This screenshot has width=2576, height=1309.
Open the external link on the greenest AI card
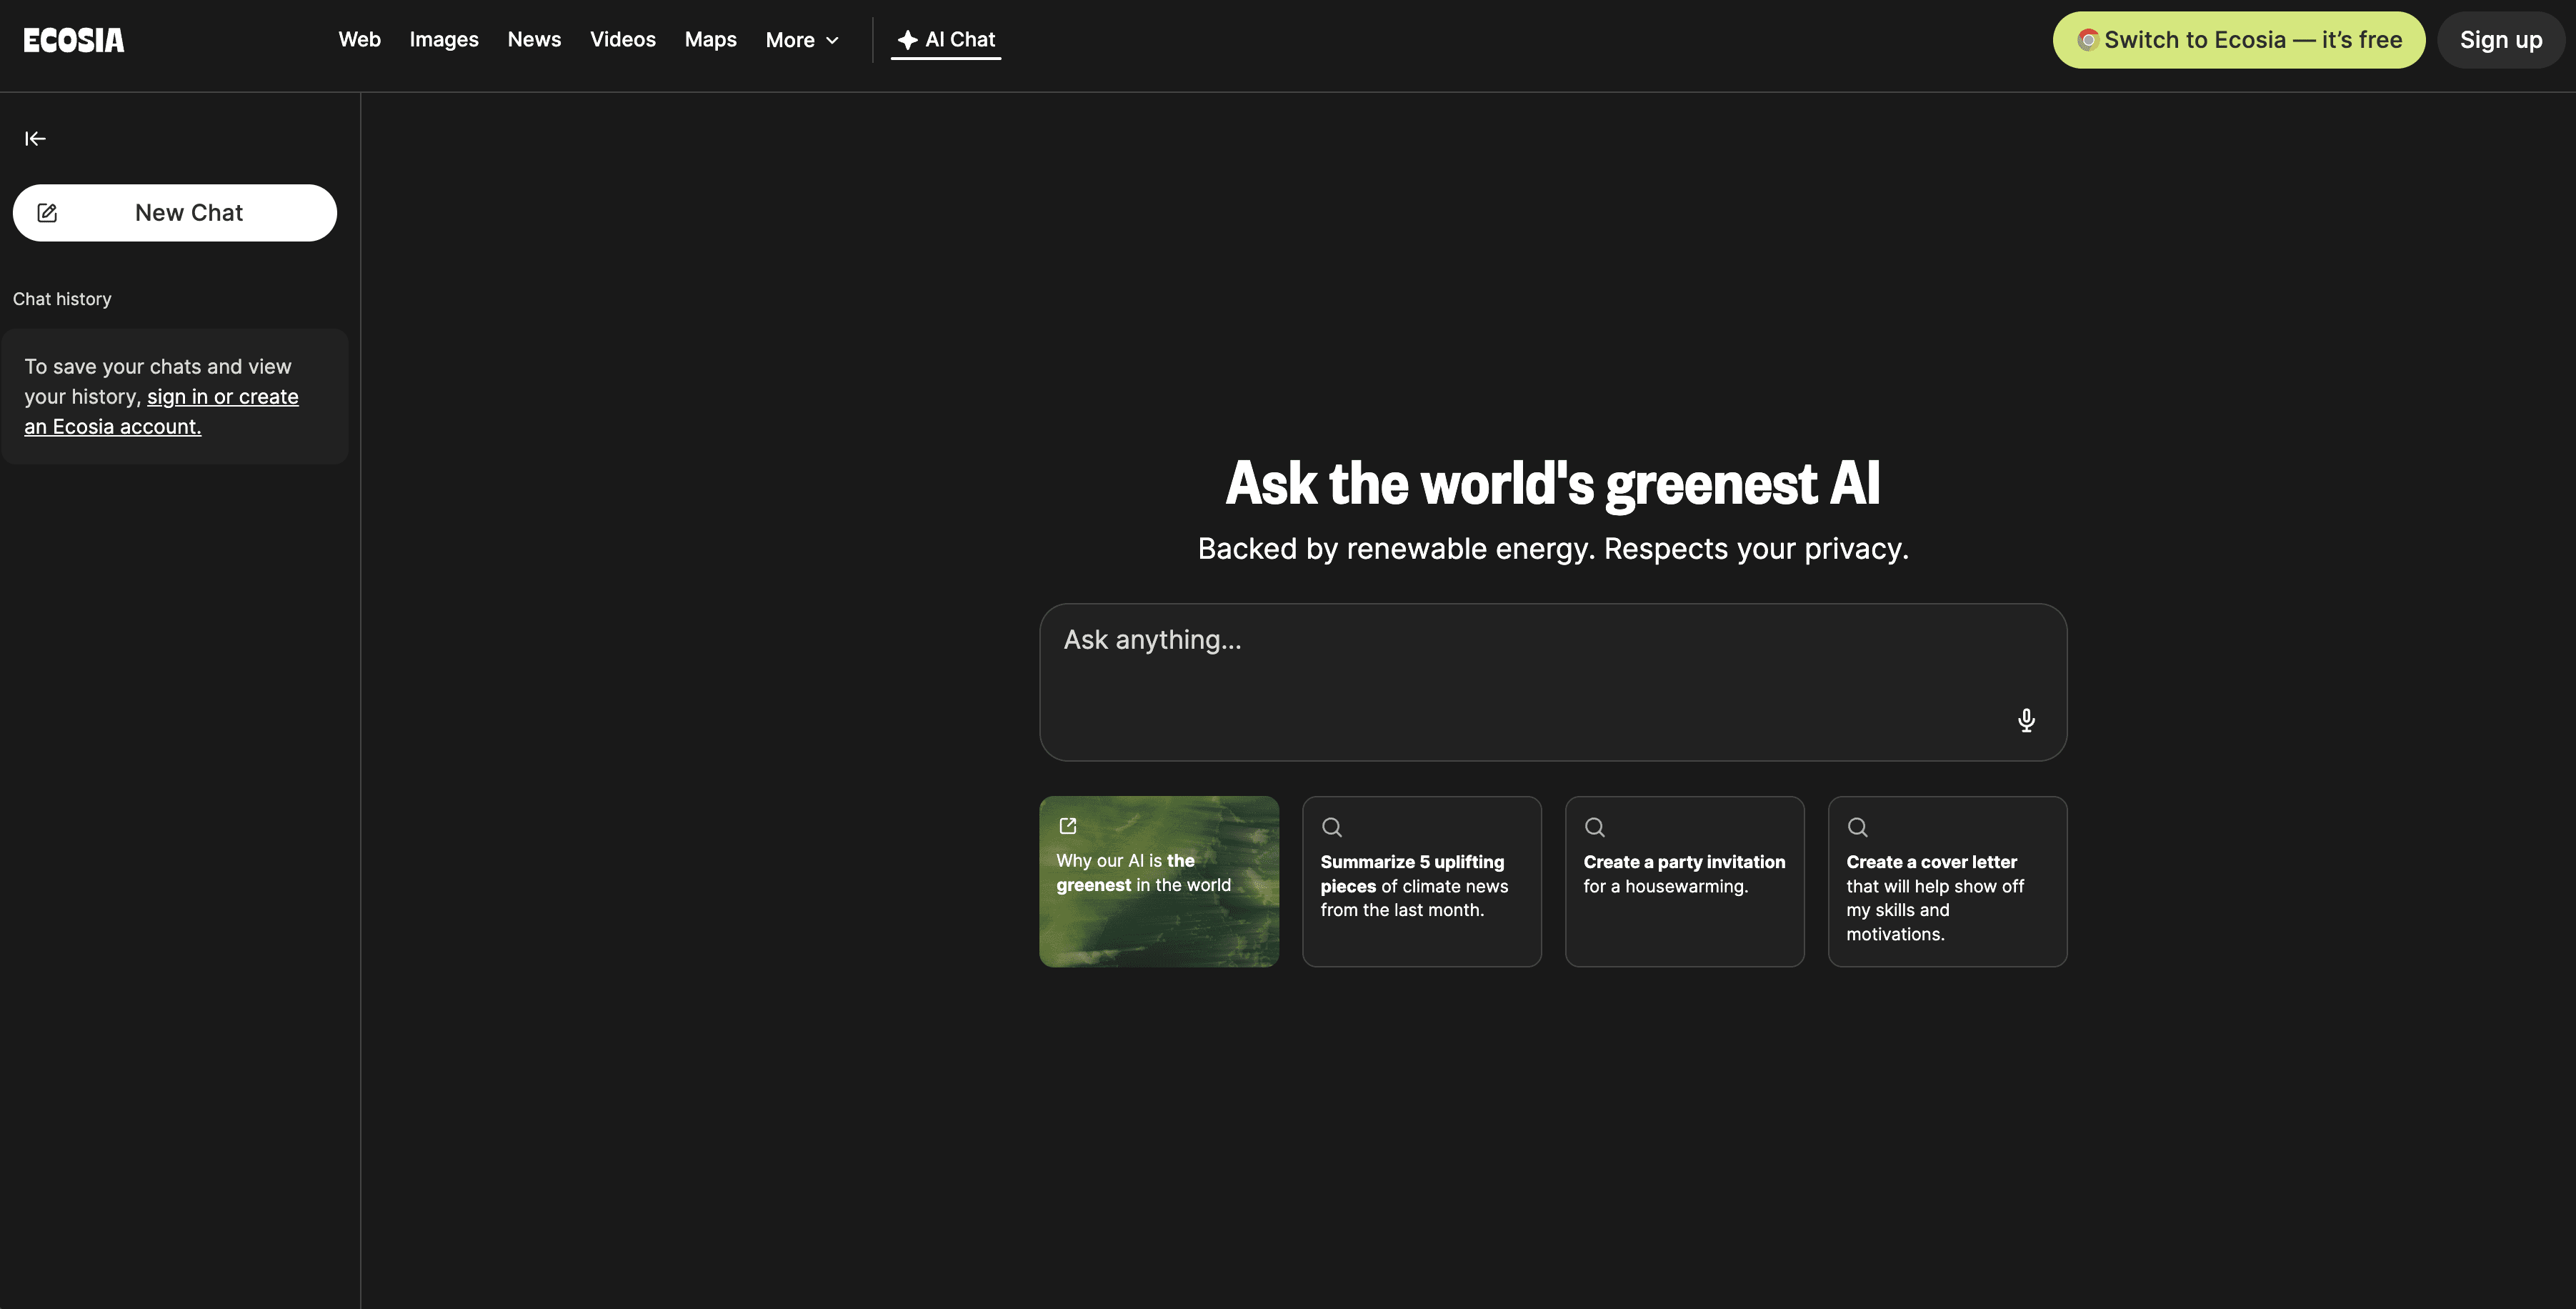tap(1067, 826)
